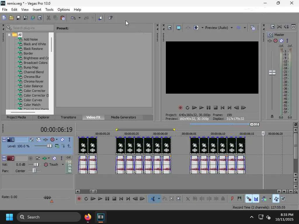Click Go to Start in timeline transport
Image resolution: width=299 pixels, height=224 pixels.
pos(121,199)
